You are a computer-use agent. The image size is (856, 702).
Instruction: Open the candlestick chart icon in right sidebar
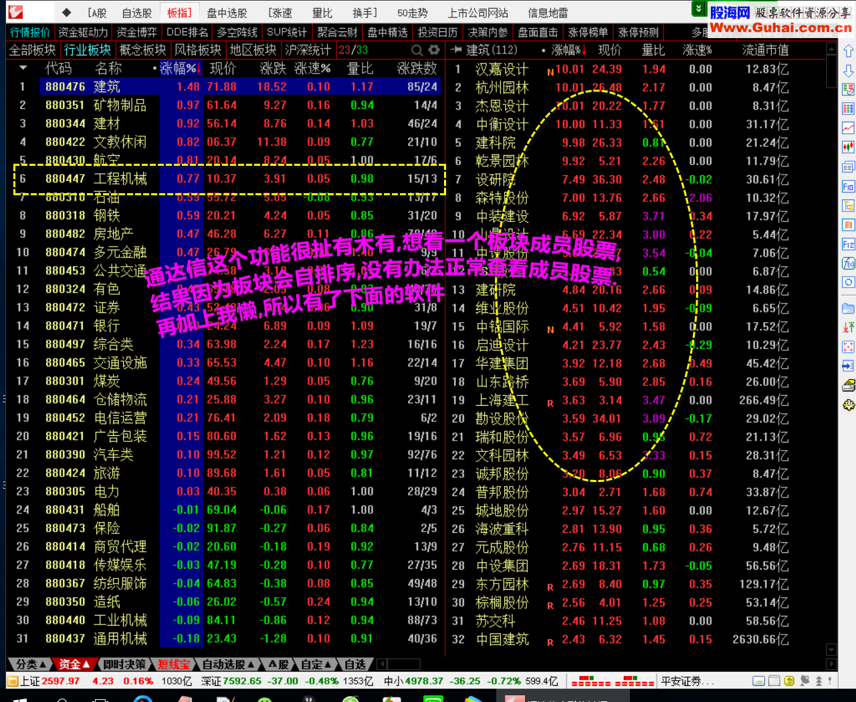pyautogui.click(x=848, y=148)
